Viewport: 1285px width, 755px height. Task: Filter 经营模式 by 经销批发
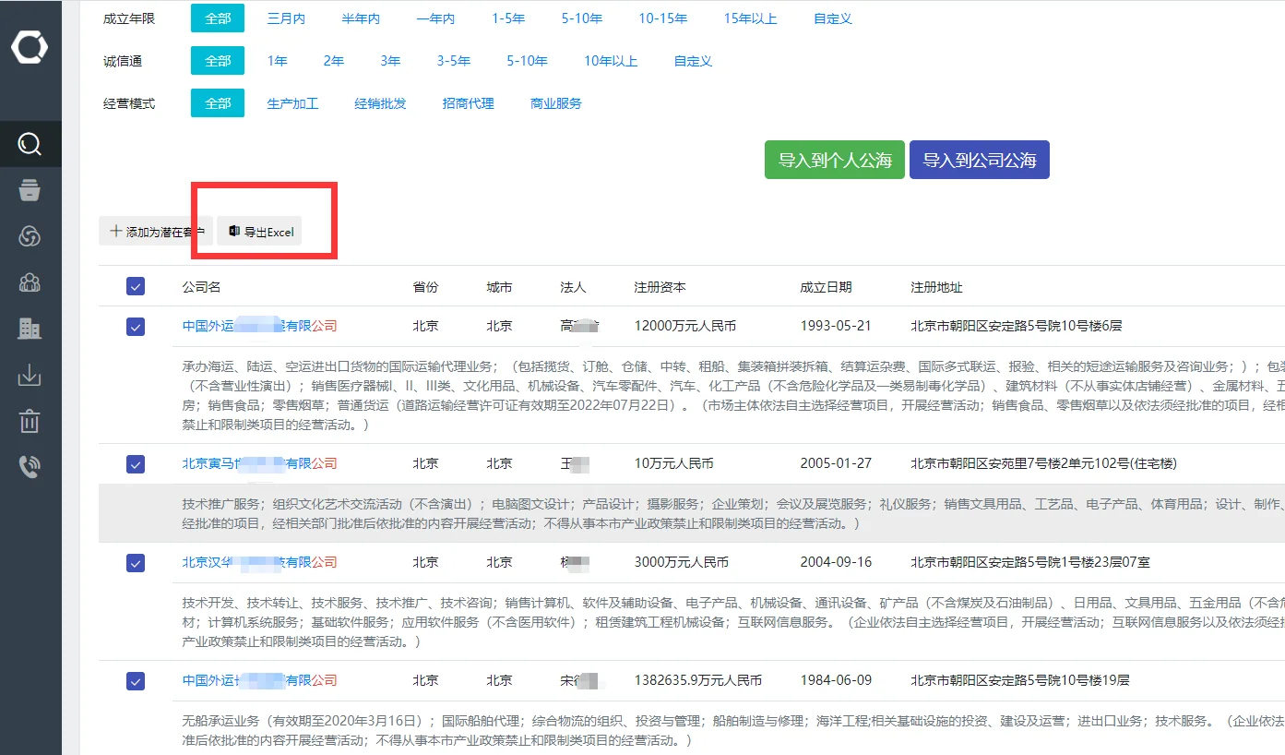point(380,103)
